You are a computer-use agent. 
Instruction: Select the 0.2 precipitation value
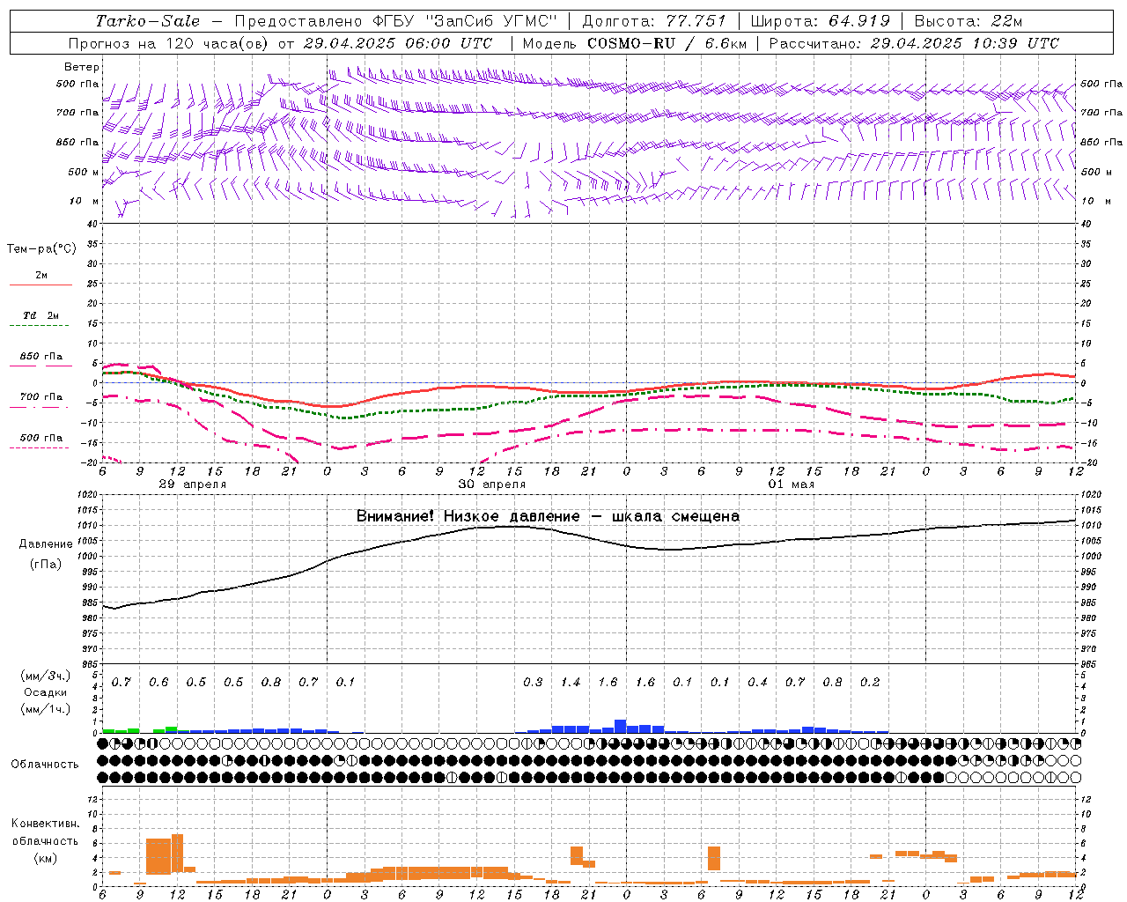pyautogui.click(x=870, y=683)
